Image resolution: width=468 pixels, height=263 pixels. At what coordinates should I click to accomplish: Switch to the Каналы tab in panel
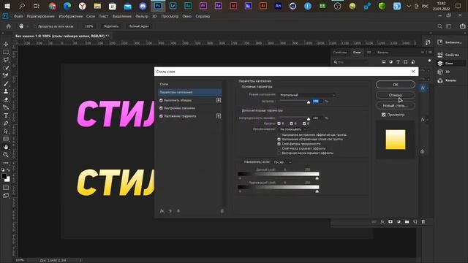(x=382, y=52)
